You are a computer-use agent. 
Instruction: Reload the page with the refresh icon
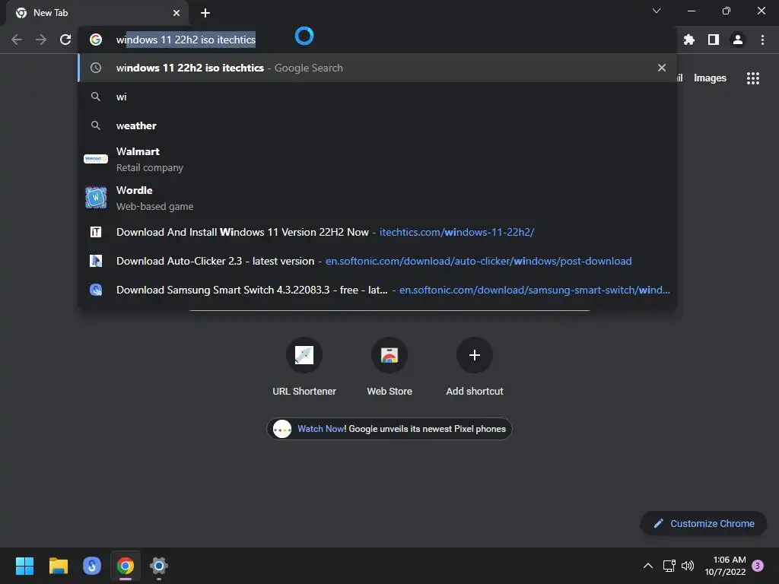(x=65, y=40)
